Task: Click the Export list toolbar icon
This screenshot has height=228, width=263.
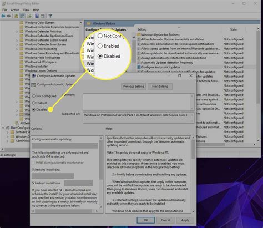Action: [29, 16]
